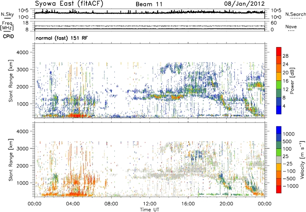Click the '08:00' time axis label
The width and height of the screenshot is (306, 212).
click(x=111, y=204)
